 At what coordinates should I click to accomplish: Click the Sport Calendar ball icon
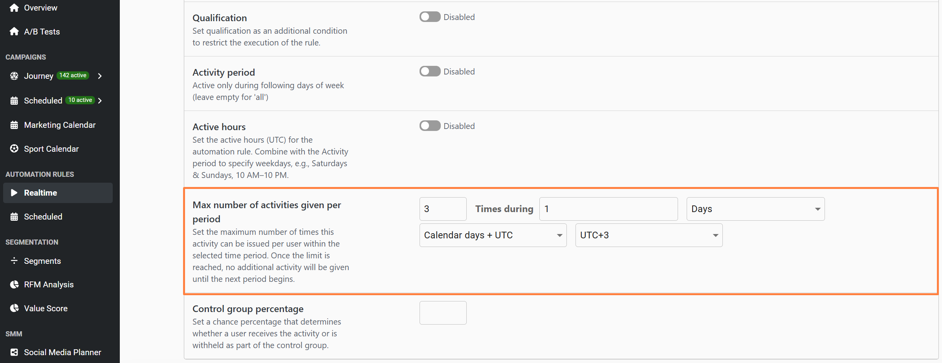pyautogui.click(x=14, y=149)
